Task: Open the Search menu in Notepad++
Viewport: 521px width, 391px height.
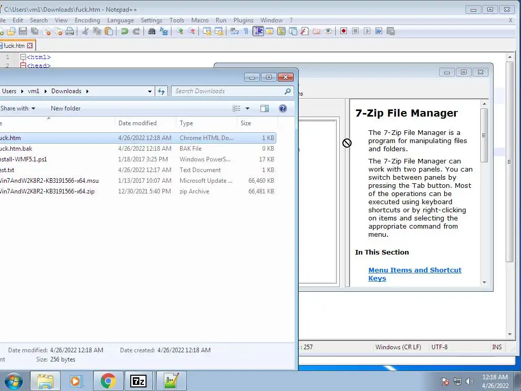Action: pos(39,20)
